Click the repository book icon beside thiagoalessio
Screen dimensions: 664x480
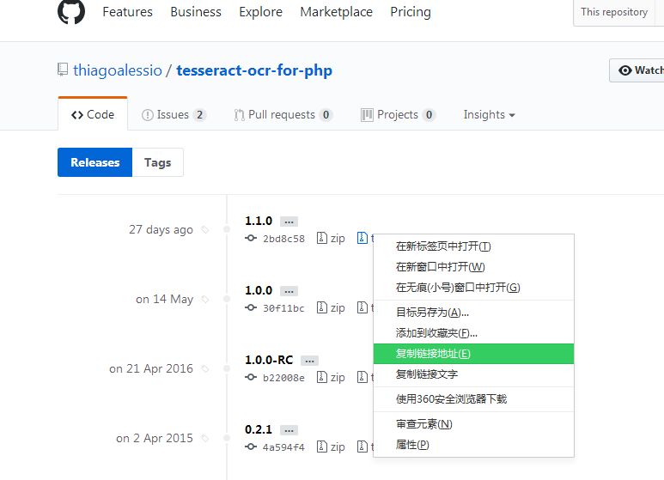point(63,70)
